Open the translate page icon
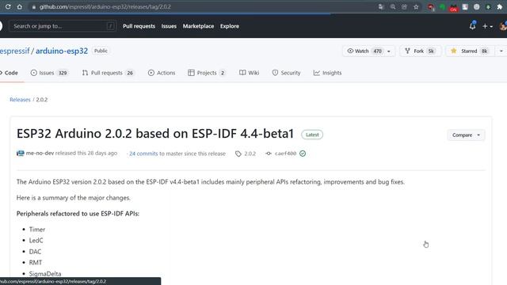 pyautogui.click(x=381, y=7)
